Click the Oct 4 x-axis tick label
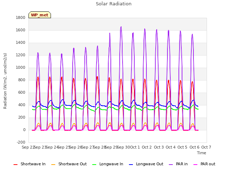Screen dimensions: 228x171 [x=171, y=147]
